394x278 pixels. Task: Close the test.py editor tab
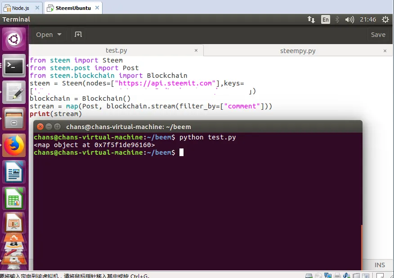tap(196, 50)
